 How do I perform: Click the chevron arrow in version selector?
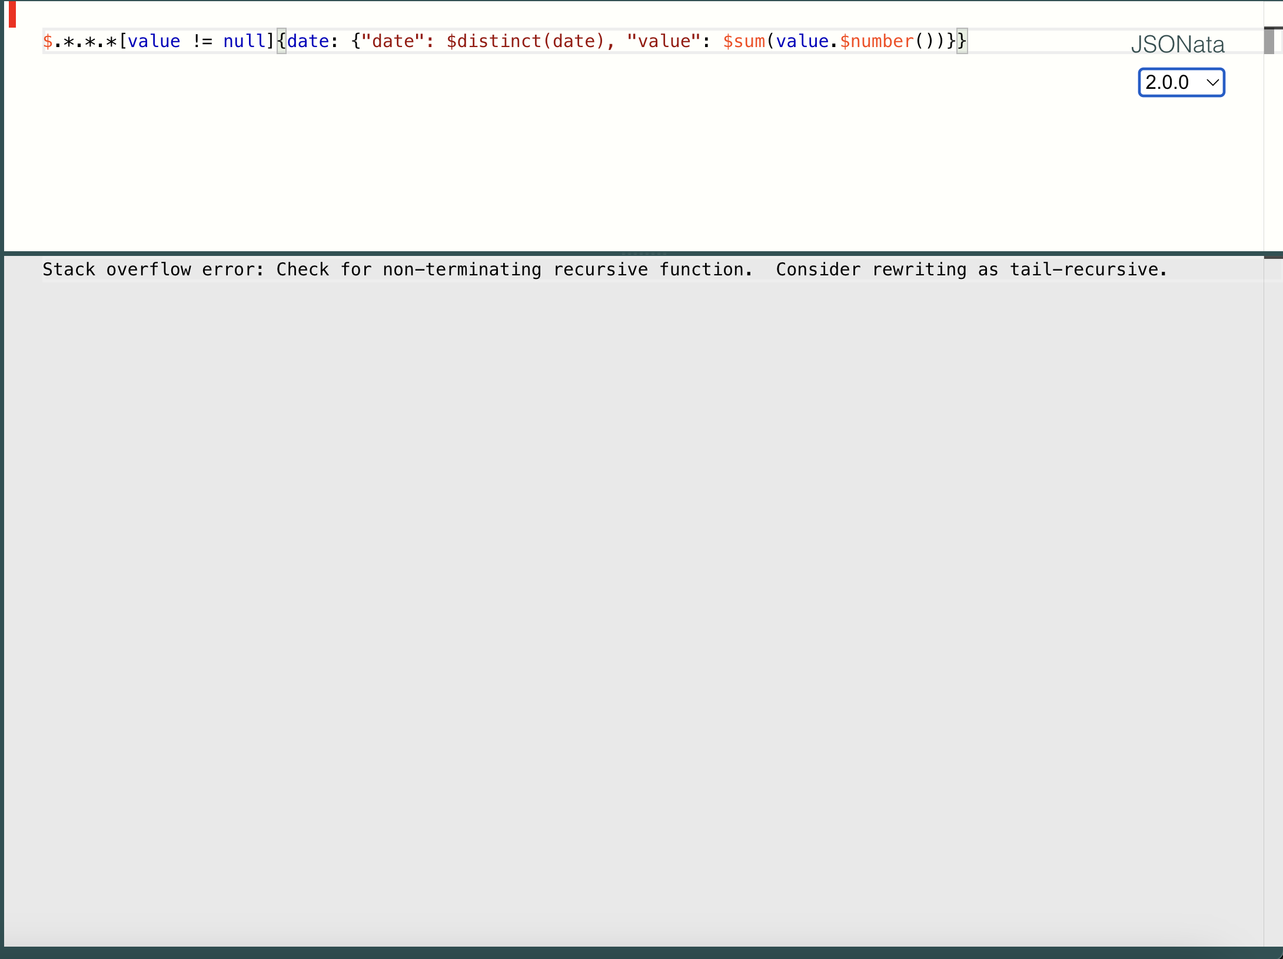point(1212,82)
